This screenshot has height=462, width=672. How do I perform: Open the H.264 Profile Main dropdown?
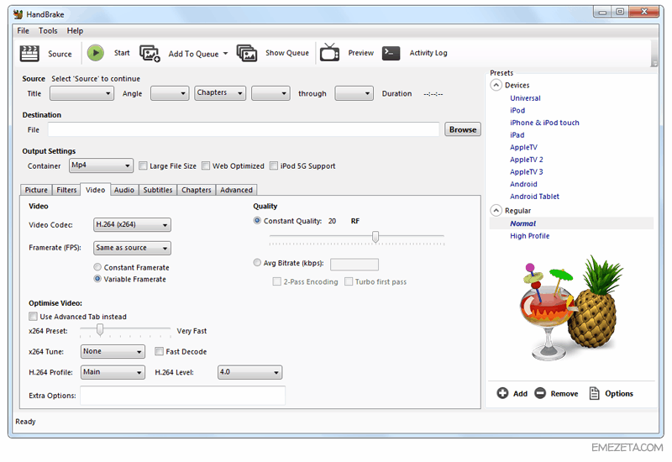pos(113,372)
